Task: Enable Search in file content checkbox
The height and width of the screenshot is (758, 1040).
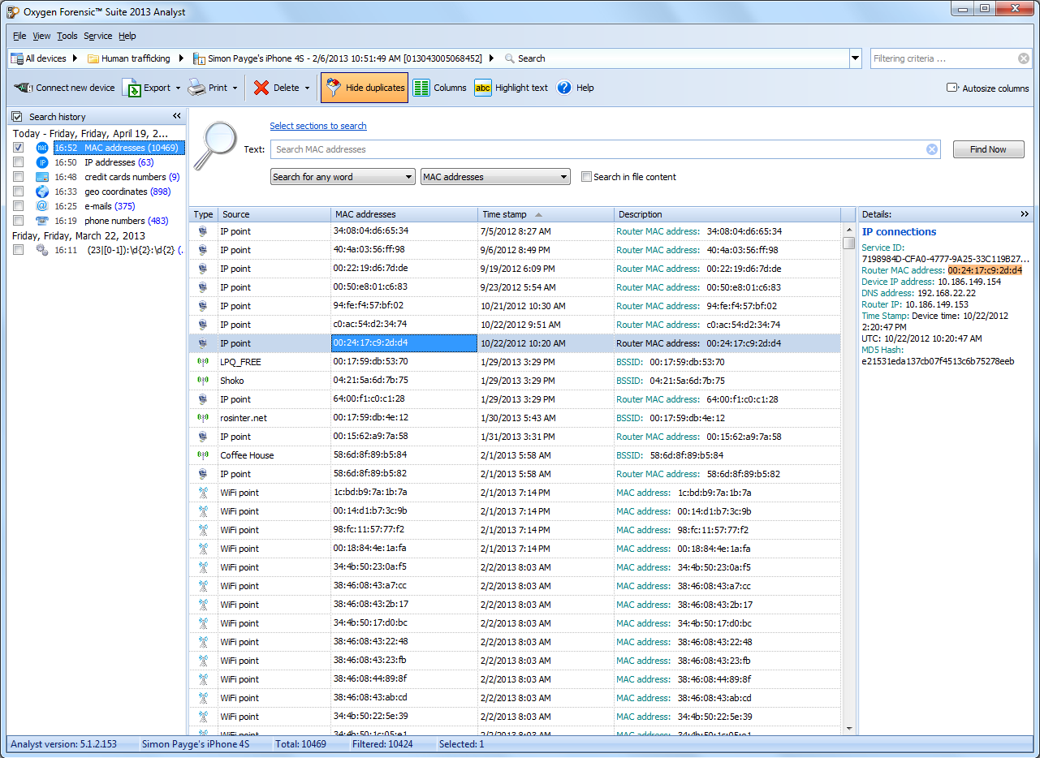Action: click(586, 177)
